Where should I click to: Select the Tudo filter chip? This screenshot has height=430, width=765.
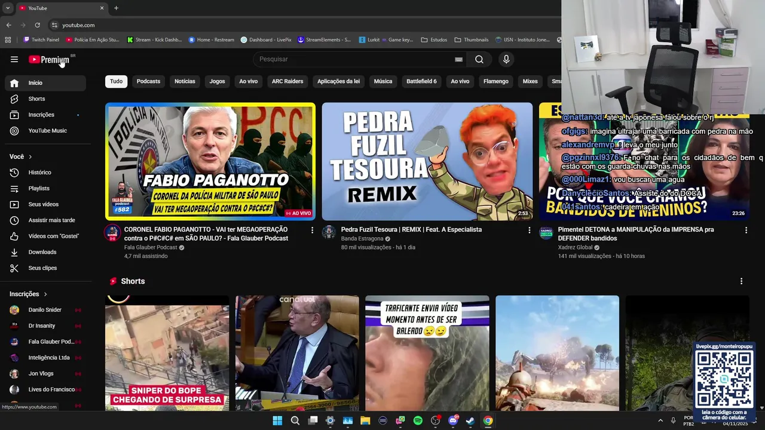(116, 81)
